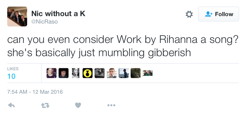Follow the Nic without a K account

point(218,14)
